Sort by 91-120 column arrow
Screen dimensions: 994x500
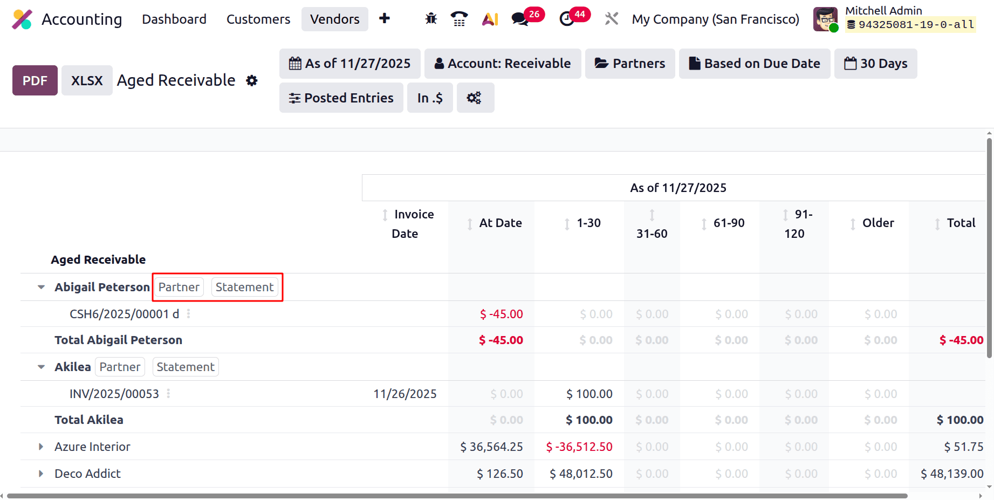click(x=785, y=215)
